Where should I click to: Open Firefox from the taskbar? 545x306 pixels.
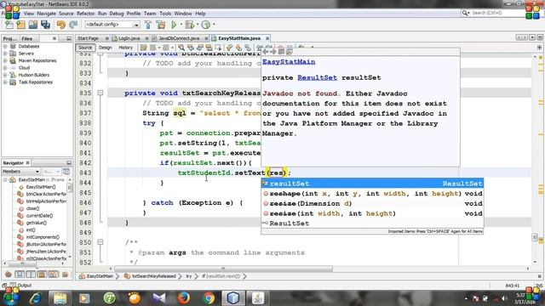pyautogui.click(x=184, y=298)
